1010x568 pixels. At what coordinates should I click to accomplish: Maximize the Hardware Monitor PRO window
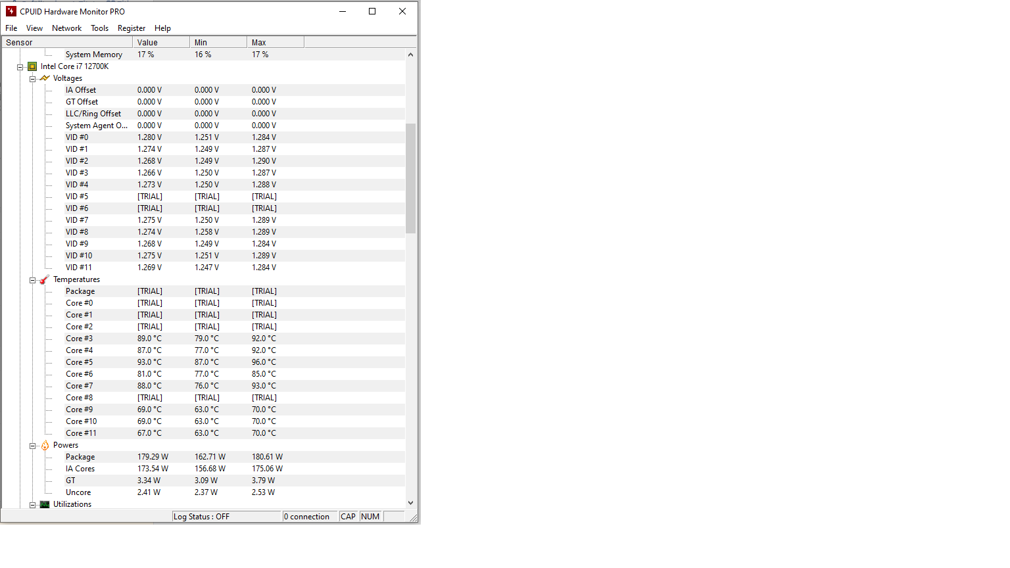click(x=372, y=11)
